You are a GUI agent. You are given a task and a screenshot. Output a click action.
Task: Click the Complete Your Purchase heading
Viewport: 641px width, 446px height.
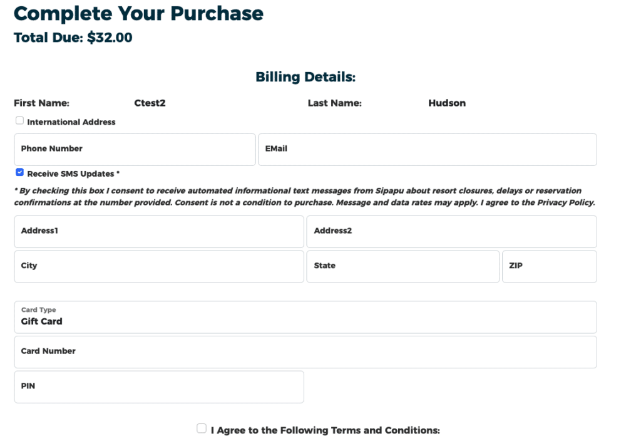tap(138, 14)
